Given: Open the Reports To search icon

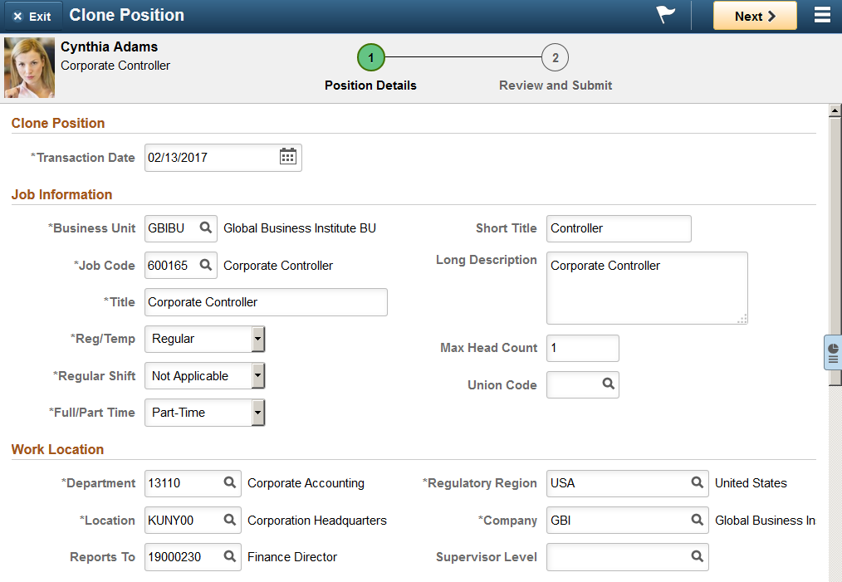Looking at the screenshot, I should click(x=230, y=556).
